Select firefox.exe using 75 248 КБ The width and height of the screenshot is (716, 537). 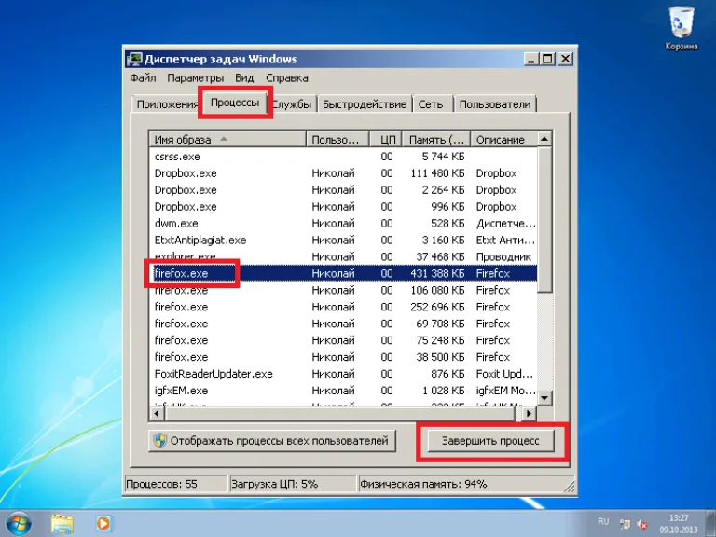pyautogui.click(x=343, y=340)
